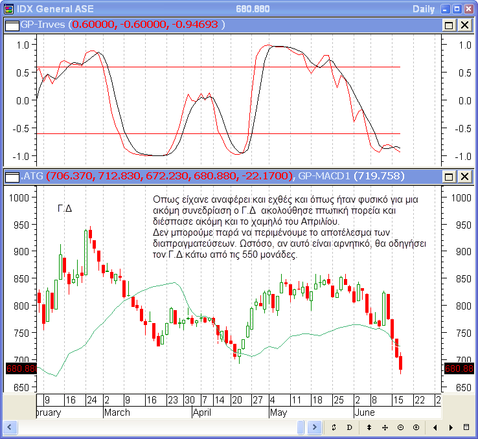Click the -0.94693 value in GP-Inves header

pyautogui.click(x=195, y=25)
